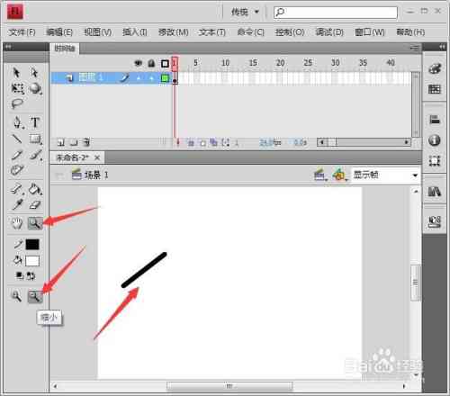This screenshot has width=450, height=396.
Task: Click inside the search input field
Action: (x=336, y=13)
